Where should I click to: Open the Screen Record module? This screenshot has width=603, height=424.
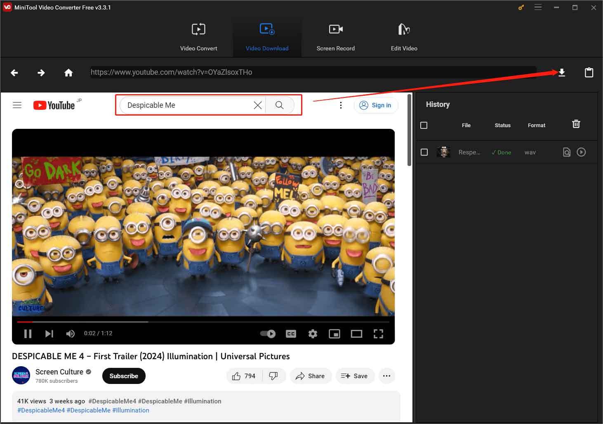pos(335,37)
